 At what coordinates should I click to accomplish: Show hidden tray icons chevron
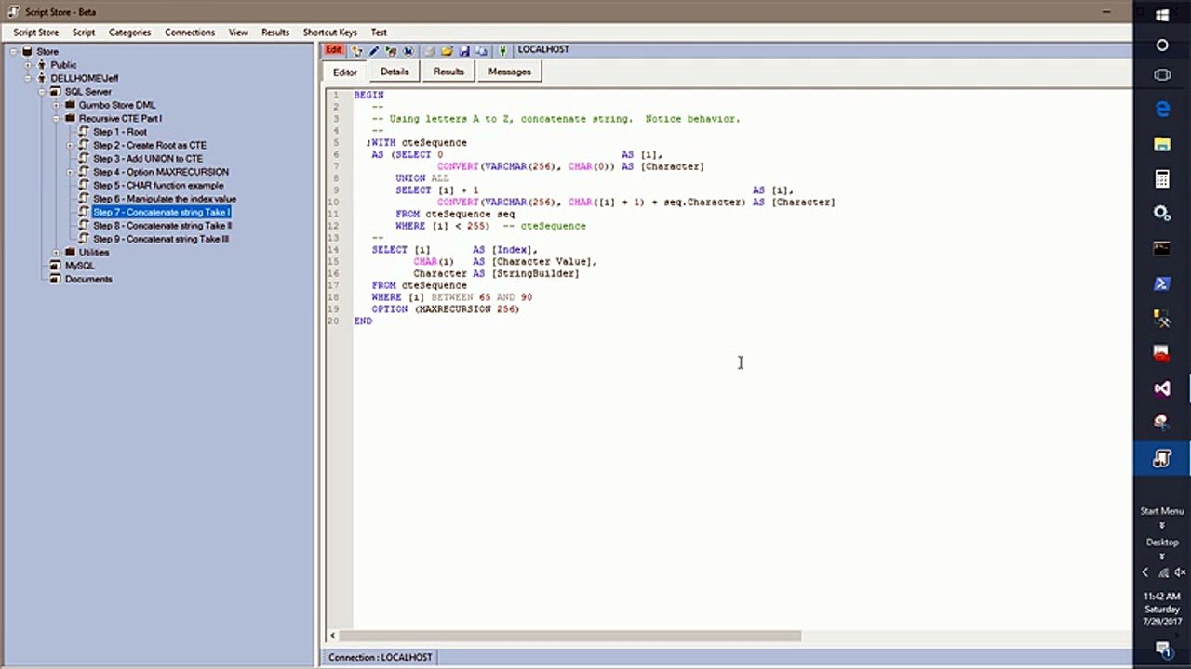click(x=1145, y=572)
